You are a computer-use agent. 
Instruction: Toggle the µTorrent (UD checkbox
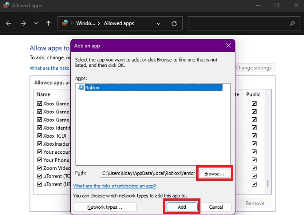(x=39, y=184)
